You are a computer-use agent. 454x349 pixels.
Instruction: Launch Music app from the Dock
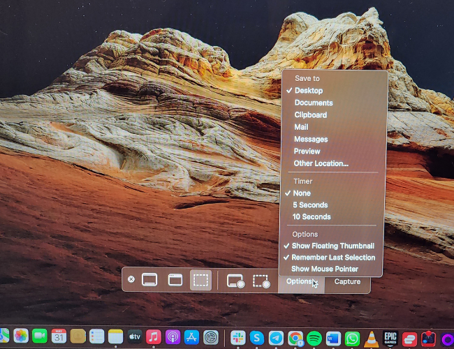coord(154,337)
